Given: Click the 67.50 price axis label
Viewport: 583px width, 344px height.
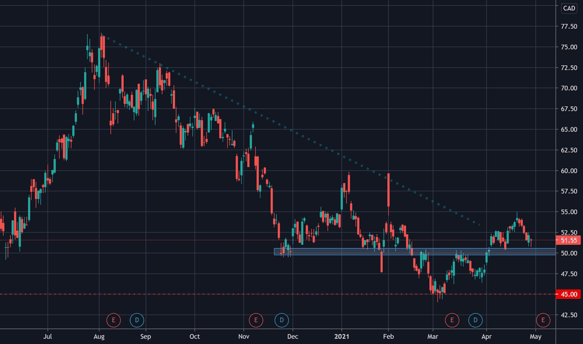Looking at the screenshot, I should (x=569, y=109).
